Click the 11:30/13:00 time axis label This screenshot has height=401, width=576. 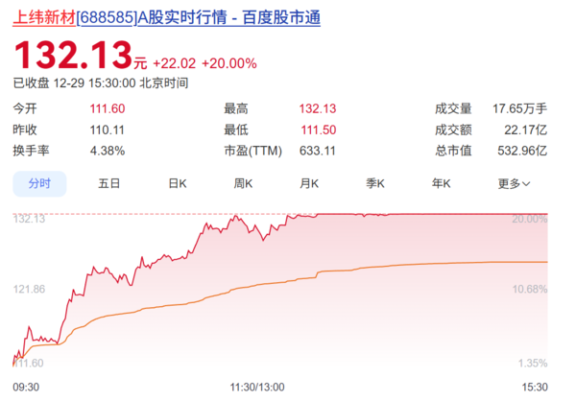coord(257,387)
